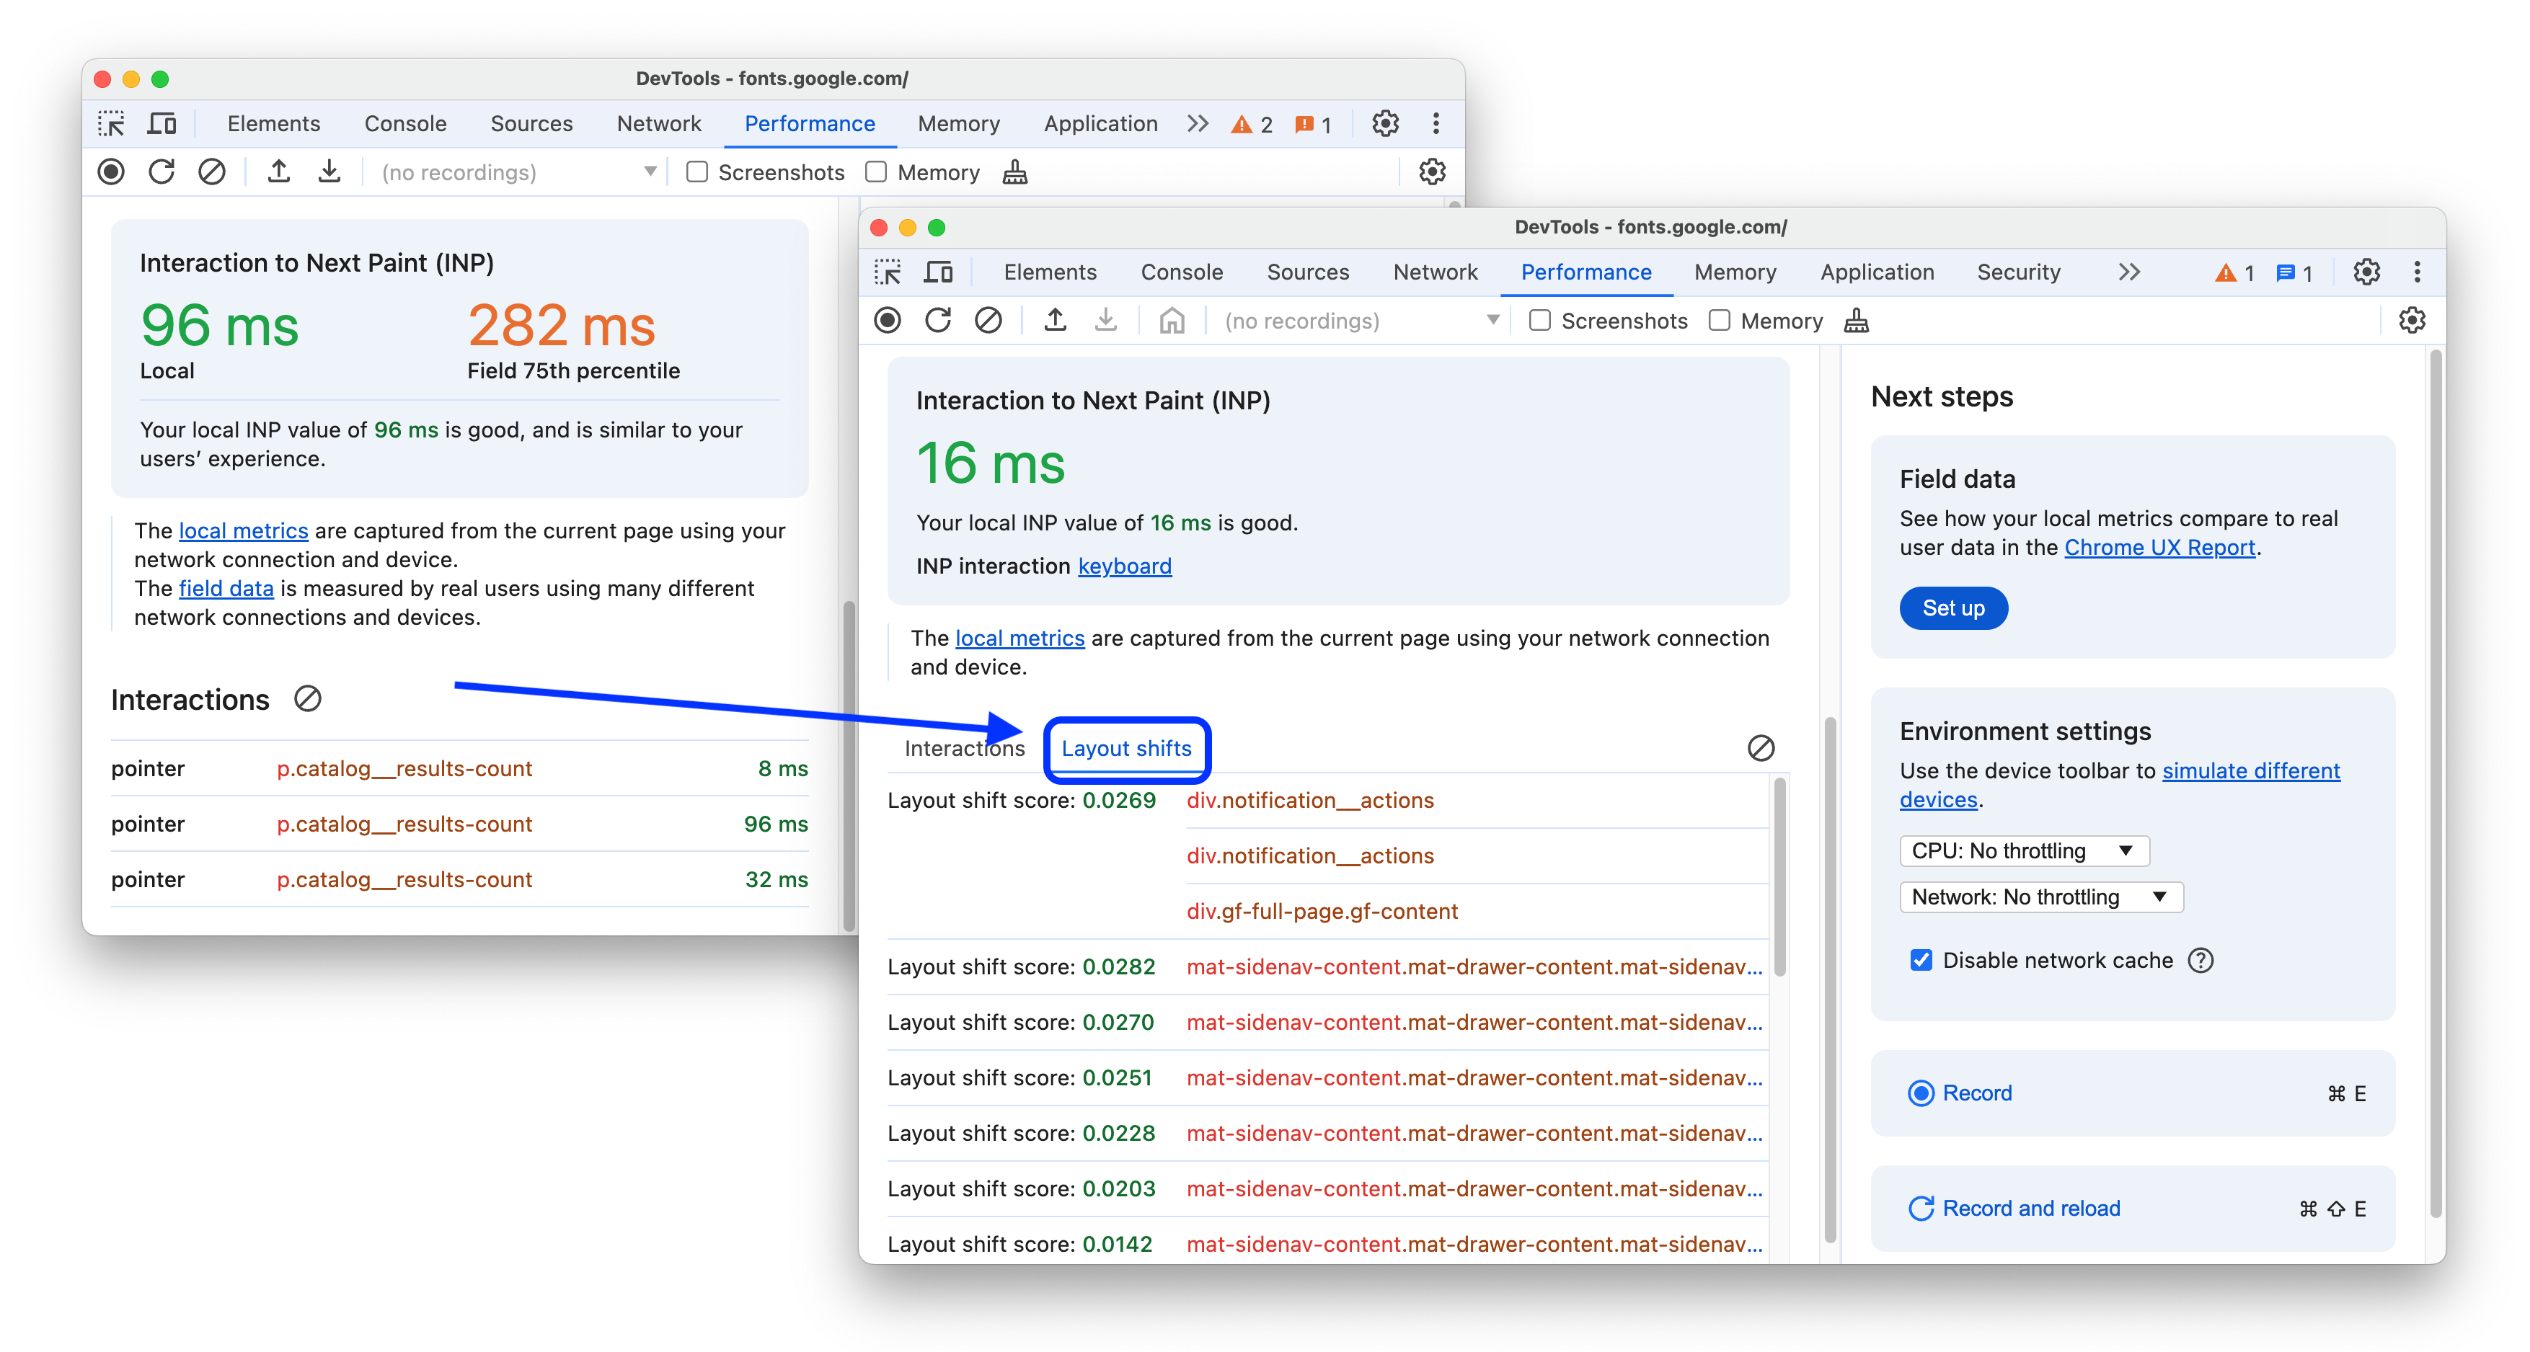Select the Interactions tab
This screenshot has height=1352, width=2530.
coord(964,748)
